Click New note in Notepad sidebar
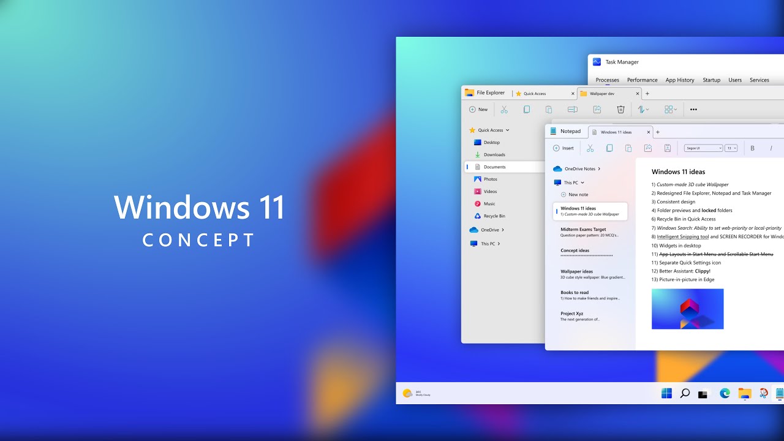 574,195
